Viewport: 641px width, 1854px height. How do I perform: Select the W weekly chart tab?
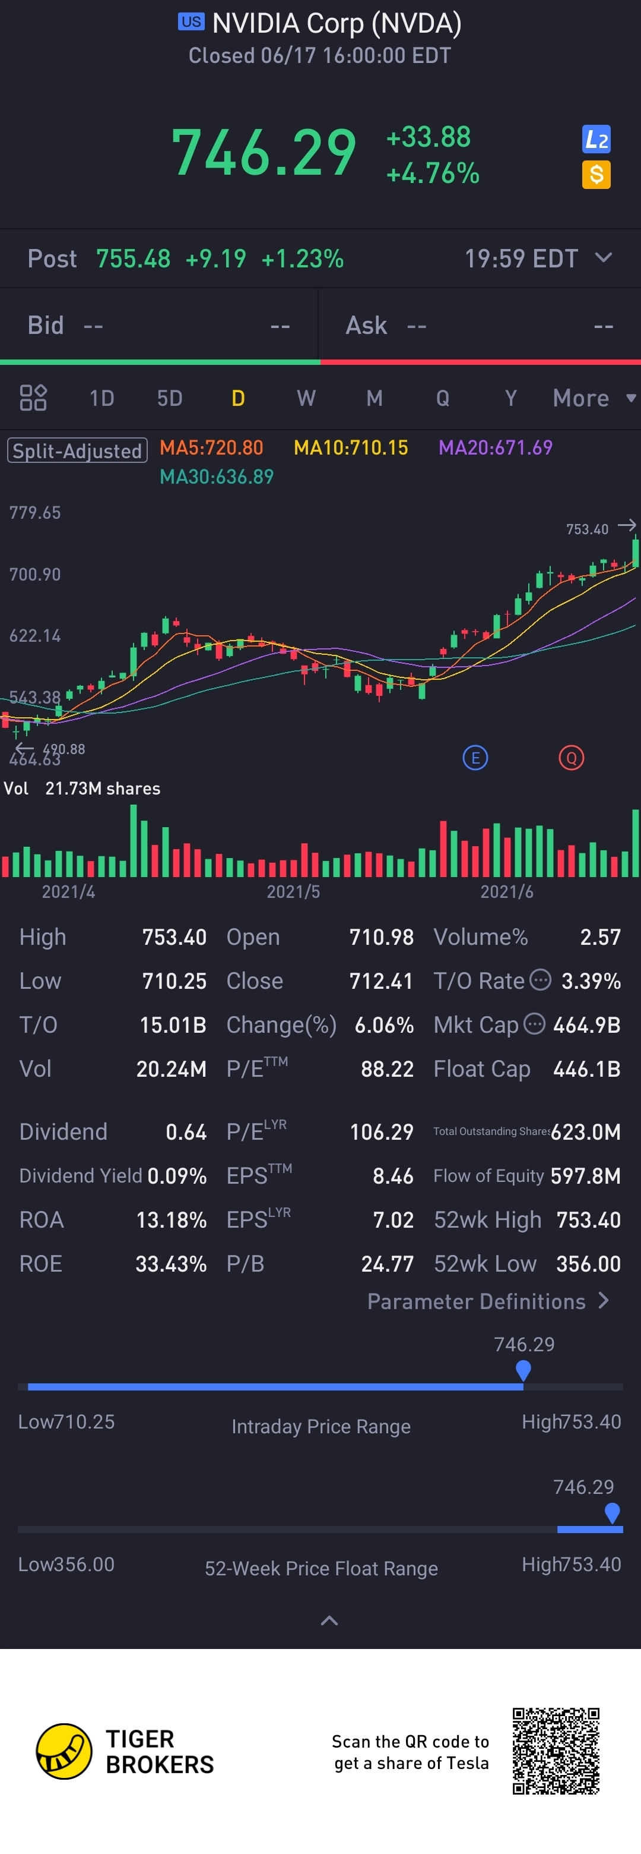[306, 398]
